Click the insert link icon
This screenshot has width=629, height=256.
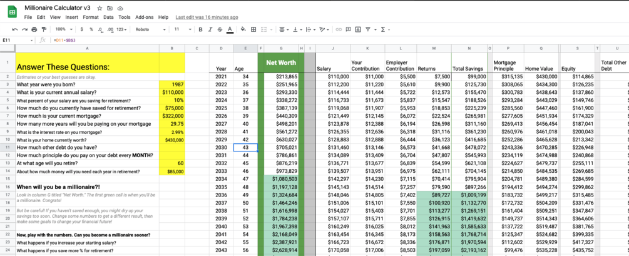click(339, 29)
